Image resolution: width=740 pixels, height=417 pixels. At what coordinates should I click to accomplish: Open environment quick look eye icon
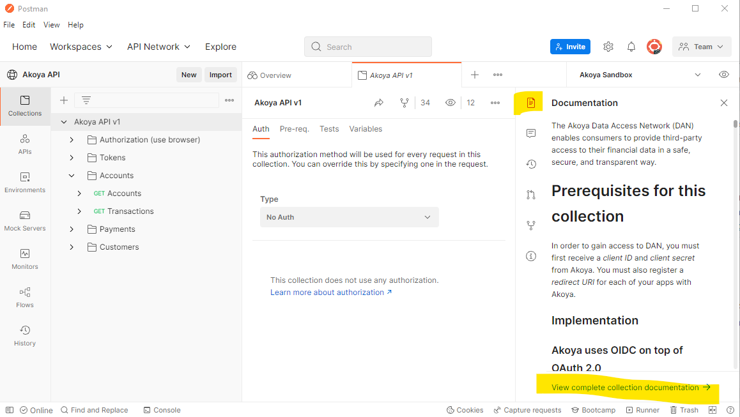[x=723, y=75]
